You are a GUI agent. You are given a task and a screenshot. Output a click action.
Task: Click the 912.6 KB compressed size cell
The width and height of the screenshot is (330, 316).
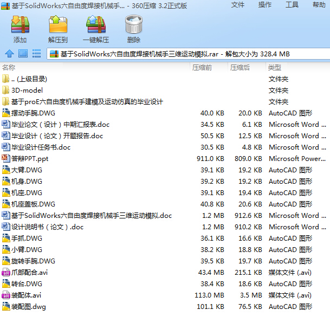248,215
